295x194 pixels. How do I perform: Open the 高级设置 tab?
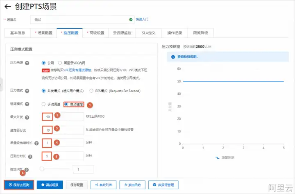95,33
